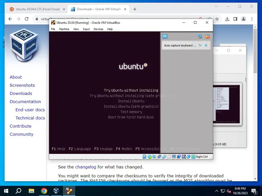The image size is (262, 196).
Task: Click the audio status bar icon
Action: 154,157
